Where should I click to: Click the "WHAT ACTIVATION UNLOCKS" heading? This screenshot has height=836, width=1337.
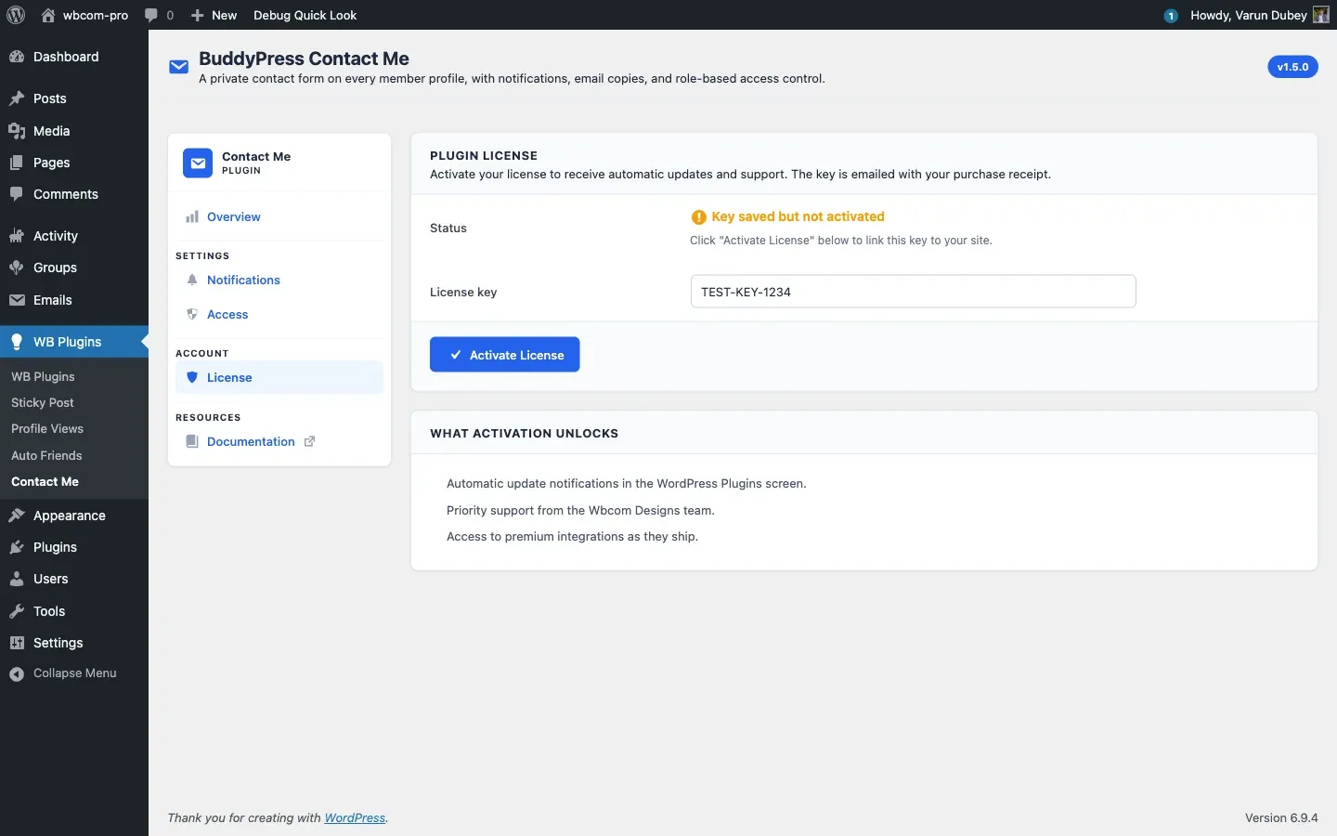coord(524,434)
